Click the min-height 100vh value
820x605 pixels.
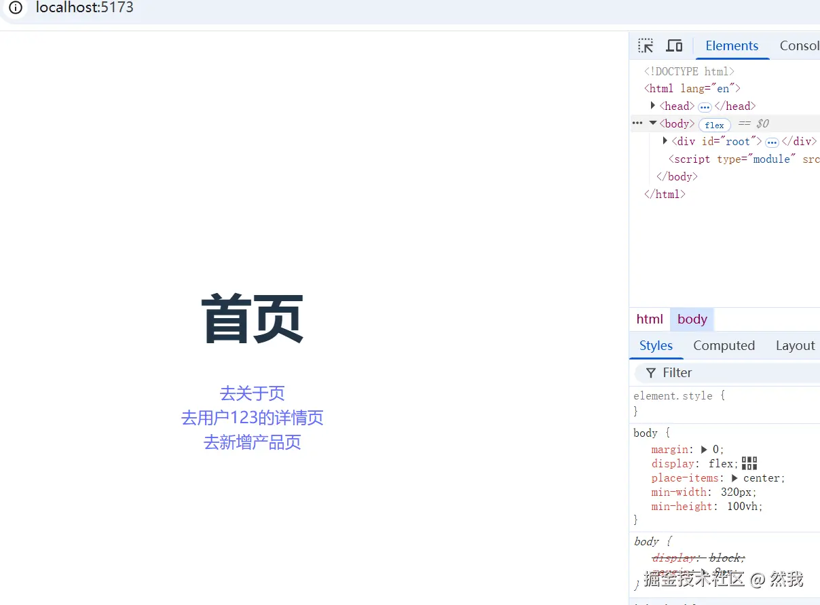coord(744,506)
